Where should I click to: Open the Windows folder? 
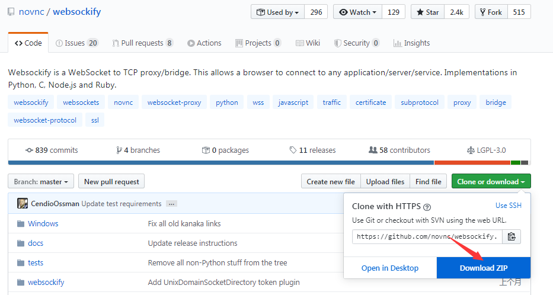(x=43, y=223)
